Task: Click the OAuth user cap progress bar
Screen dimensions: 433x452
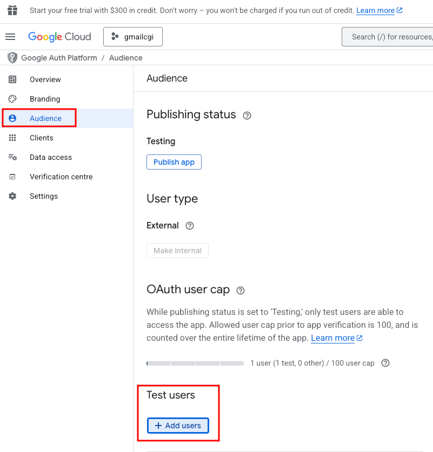Action: tap(195, 363)
